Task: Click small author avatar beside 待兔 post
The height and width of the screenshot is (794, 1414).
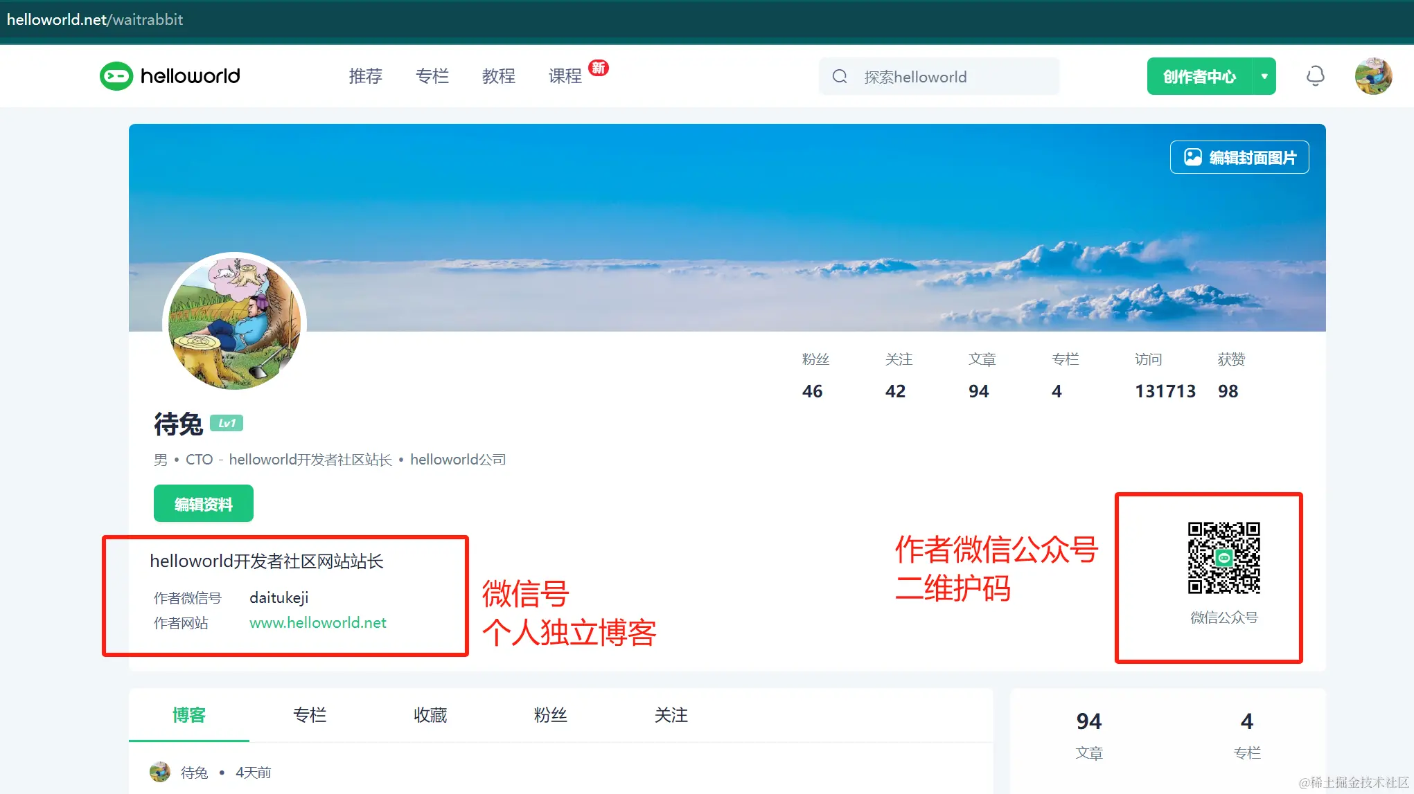Action: coord(160,772)
